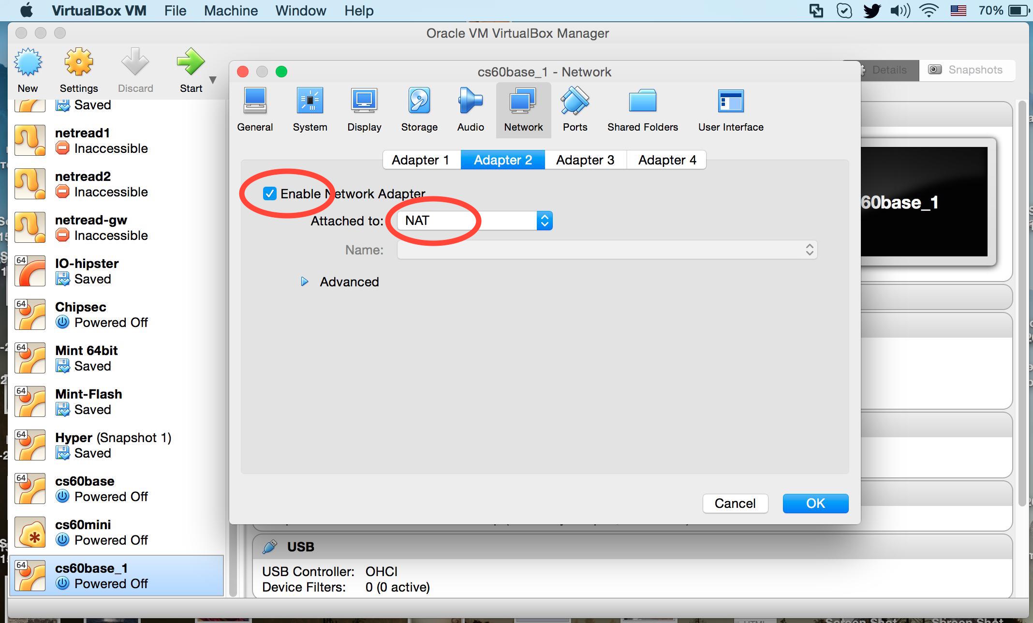This screenshot has height=623, width=1033.
Task: Open the Attached to NAT dropdown
Action: [x=474, y=221]
